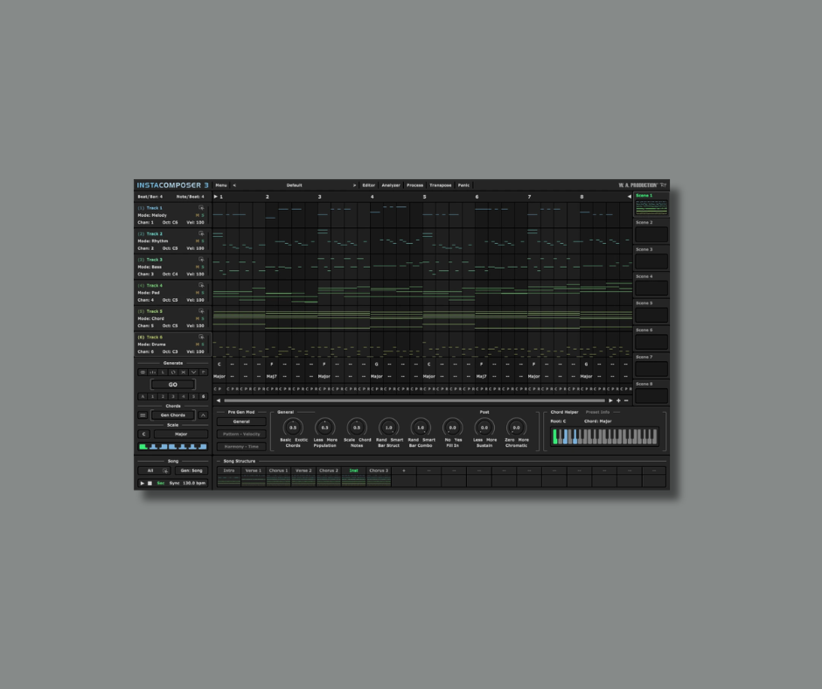
Task: Click Track 6 drag-export icon
Action: [x=201, y=338]
